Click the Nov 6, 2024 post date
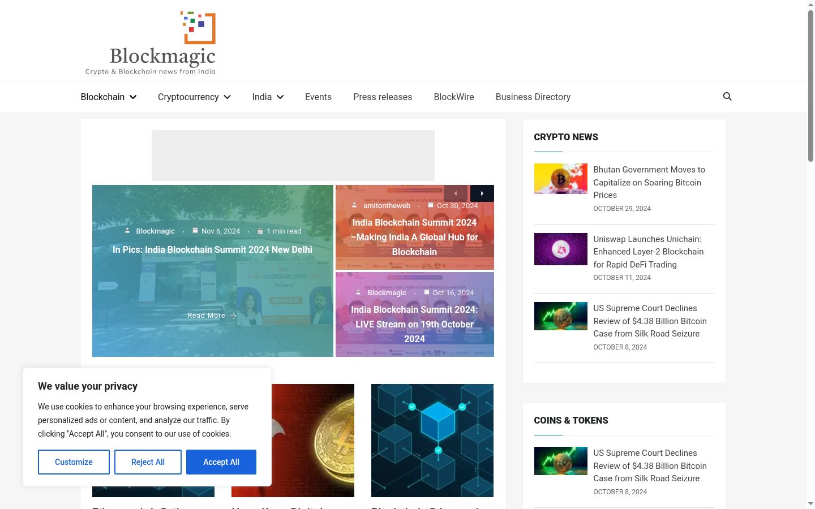815x509 pixels. (221, 231)
